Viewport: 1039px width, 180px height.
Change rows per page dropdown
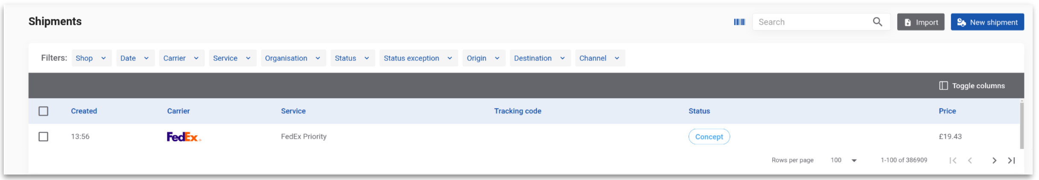click(843, 160)
